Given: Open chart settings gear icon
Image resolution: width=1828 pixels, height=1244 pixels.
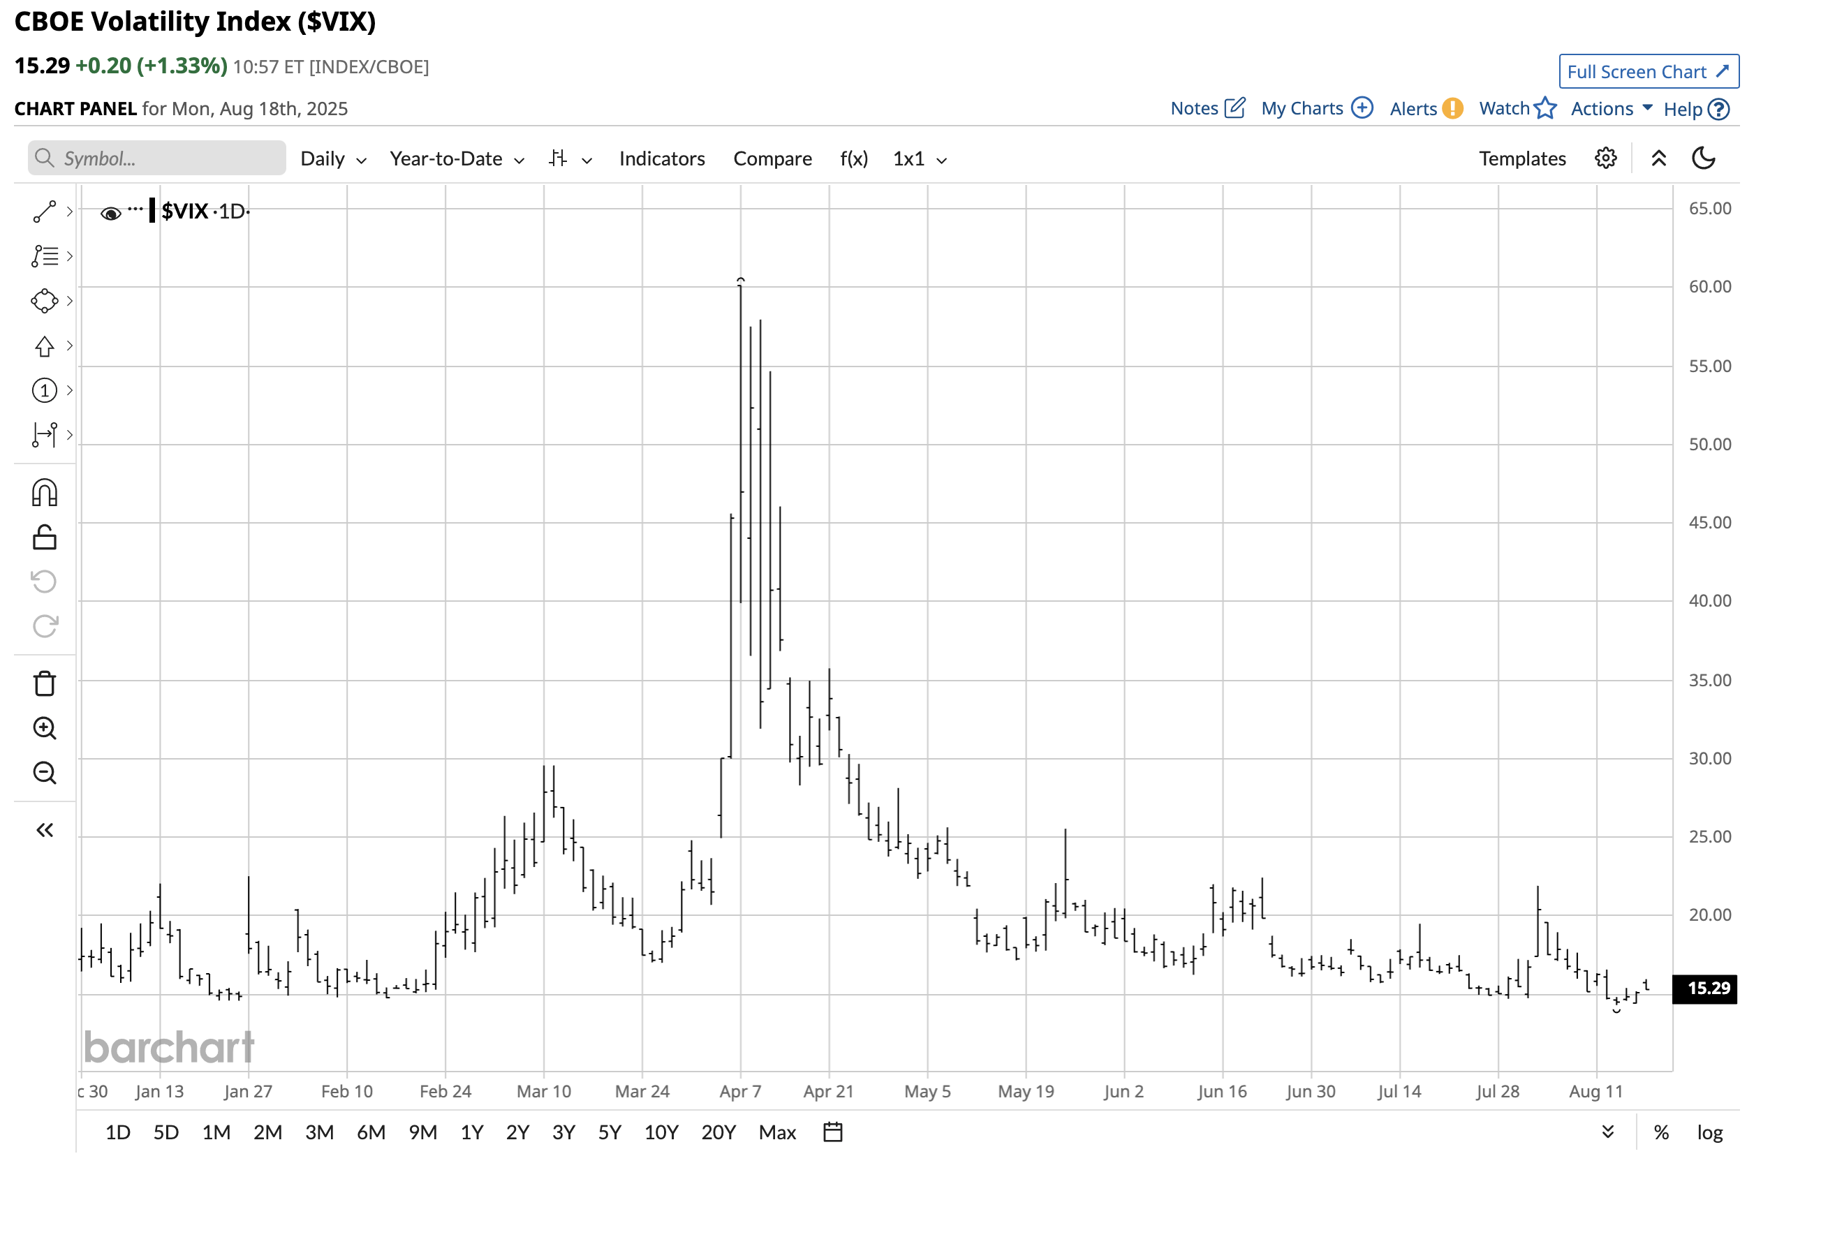Looking at the screenshot, I should (x=1606, y=158).
